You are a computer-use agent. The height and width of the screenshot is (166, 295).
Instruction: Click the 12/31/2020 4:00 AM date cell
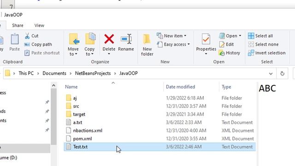pos(186,130)
